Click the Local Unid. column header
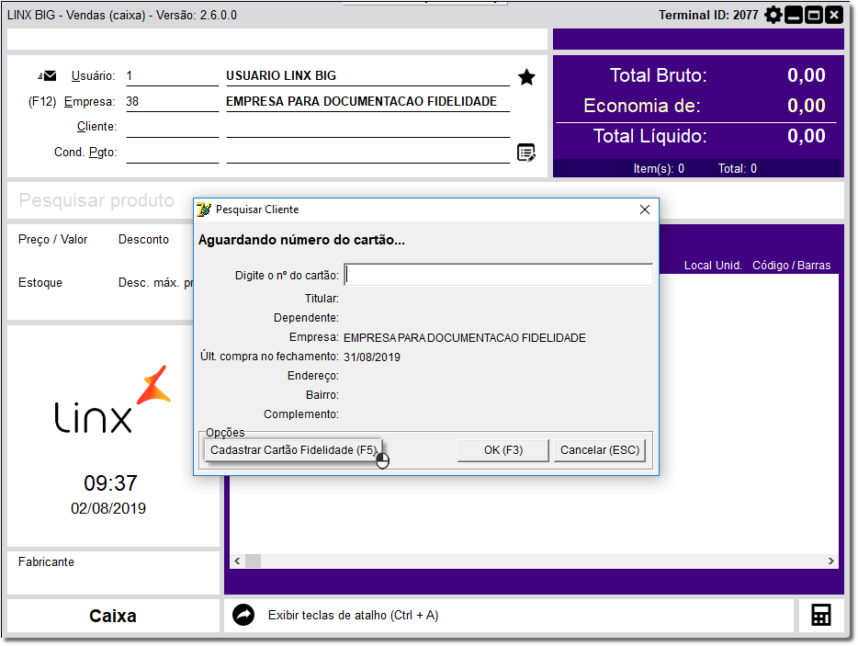The height and width of the screenshot is (646, 858). (x=713, y=266)
